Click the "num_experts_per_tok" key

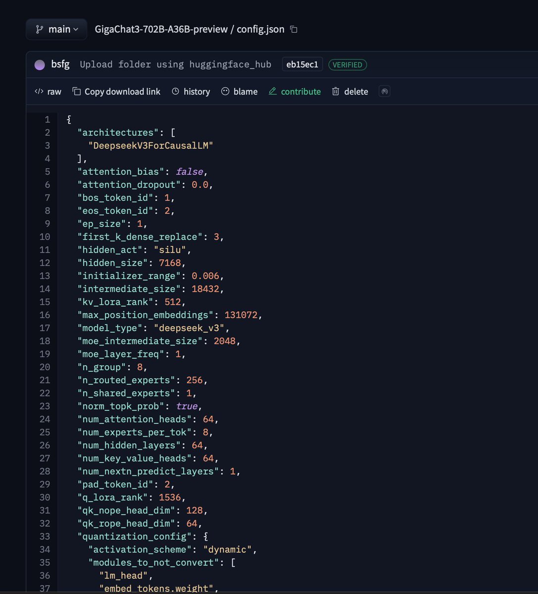point(135,432)
